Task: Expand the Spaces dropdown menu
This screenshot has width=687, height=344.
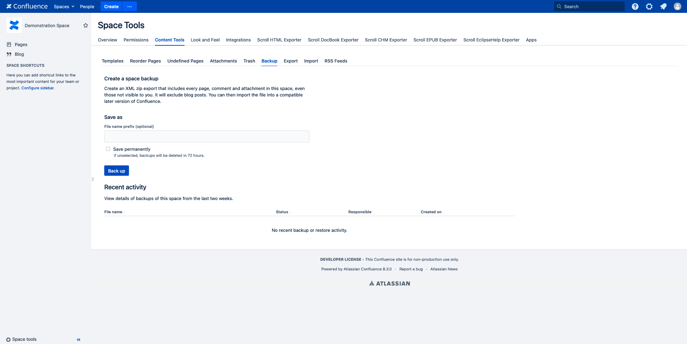Action: tap(64, 6)
